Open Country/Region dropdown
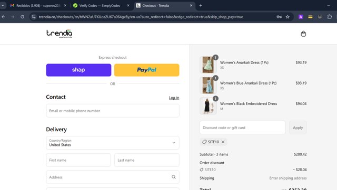Screen dimensions: 337x190 pyautogui.click(x=113, y=143)
